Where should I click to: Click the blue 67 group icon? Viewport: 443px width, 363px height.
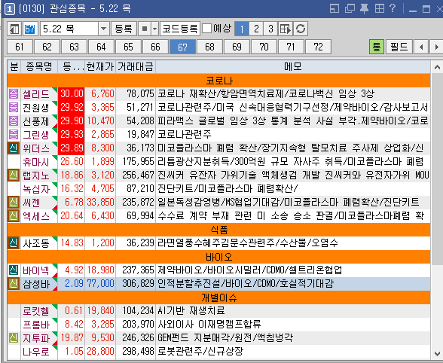30,29
